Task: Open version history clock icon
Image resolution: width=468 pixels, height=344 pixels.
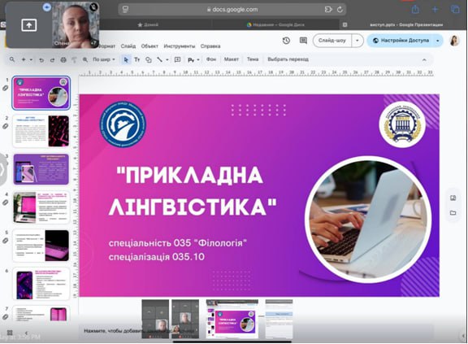Action: click(286, 41)
